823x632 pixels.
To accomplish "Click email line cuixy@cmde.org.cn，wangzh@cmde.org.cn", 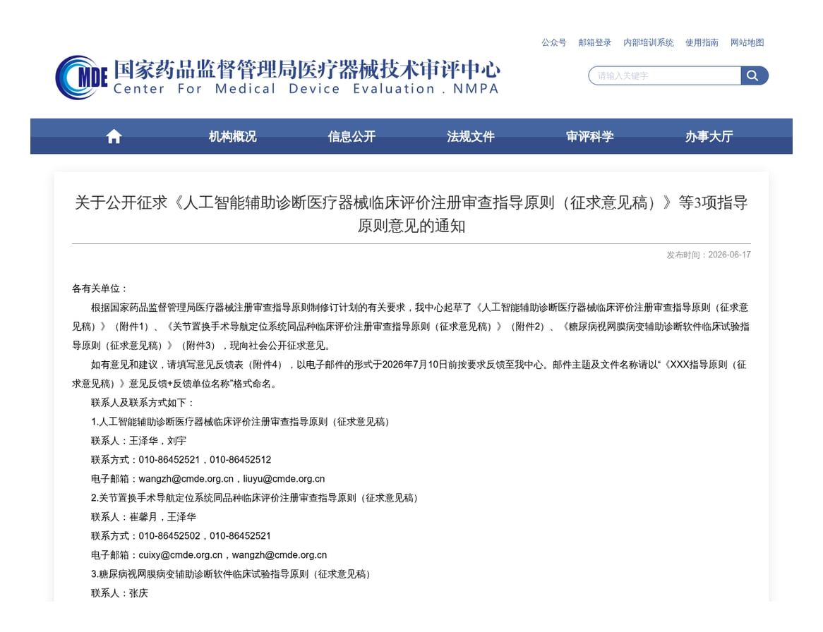I will pyautogui.click(x=209, y=555).
